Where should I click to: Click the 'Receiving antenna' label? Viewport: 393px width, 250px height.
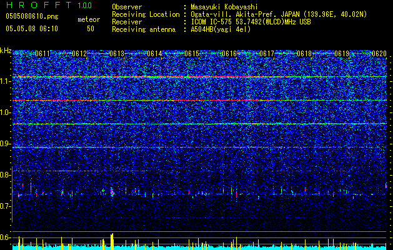(x=144, y=29)
